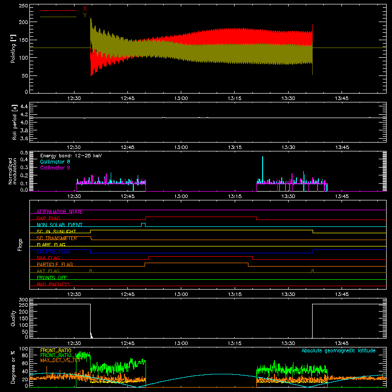This screenshot has width=392, height=392.
Task: Click the red X legend line sample
Action: pos(58,10)
